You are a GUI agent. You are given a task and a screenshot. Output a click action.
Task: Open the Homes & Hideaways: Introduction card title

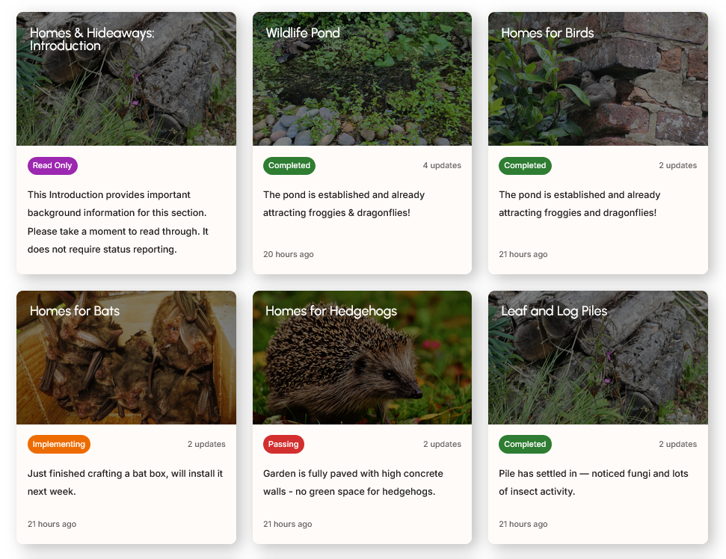tap(92, 39)
